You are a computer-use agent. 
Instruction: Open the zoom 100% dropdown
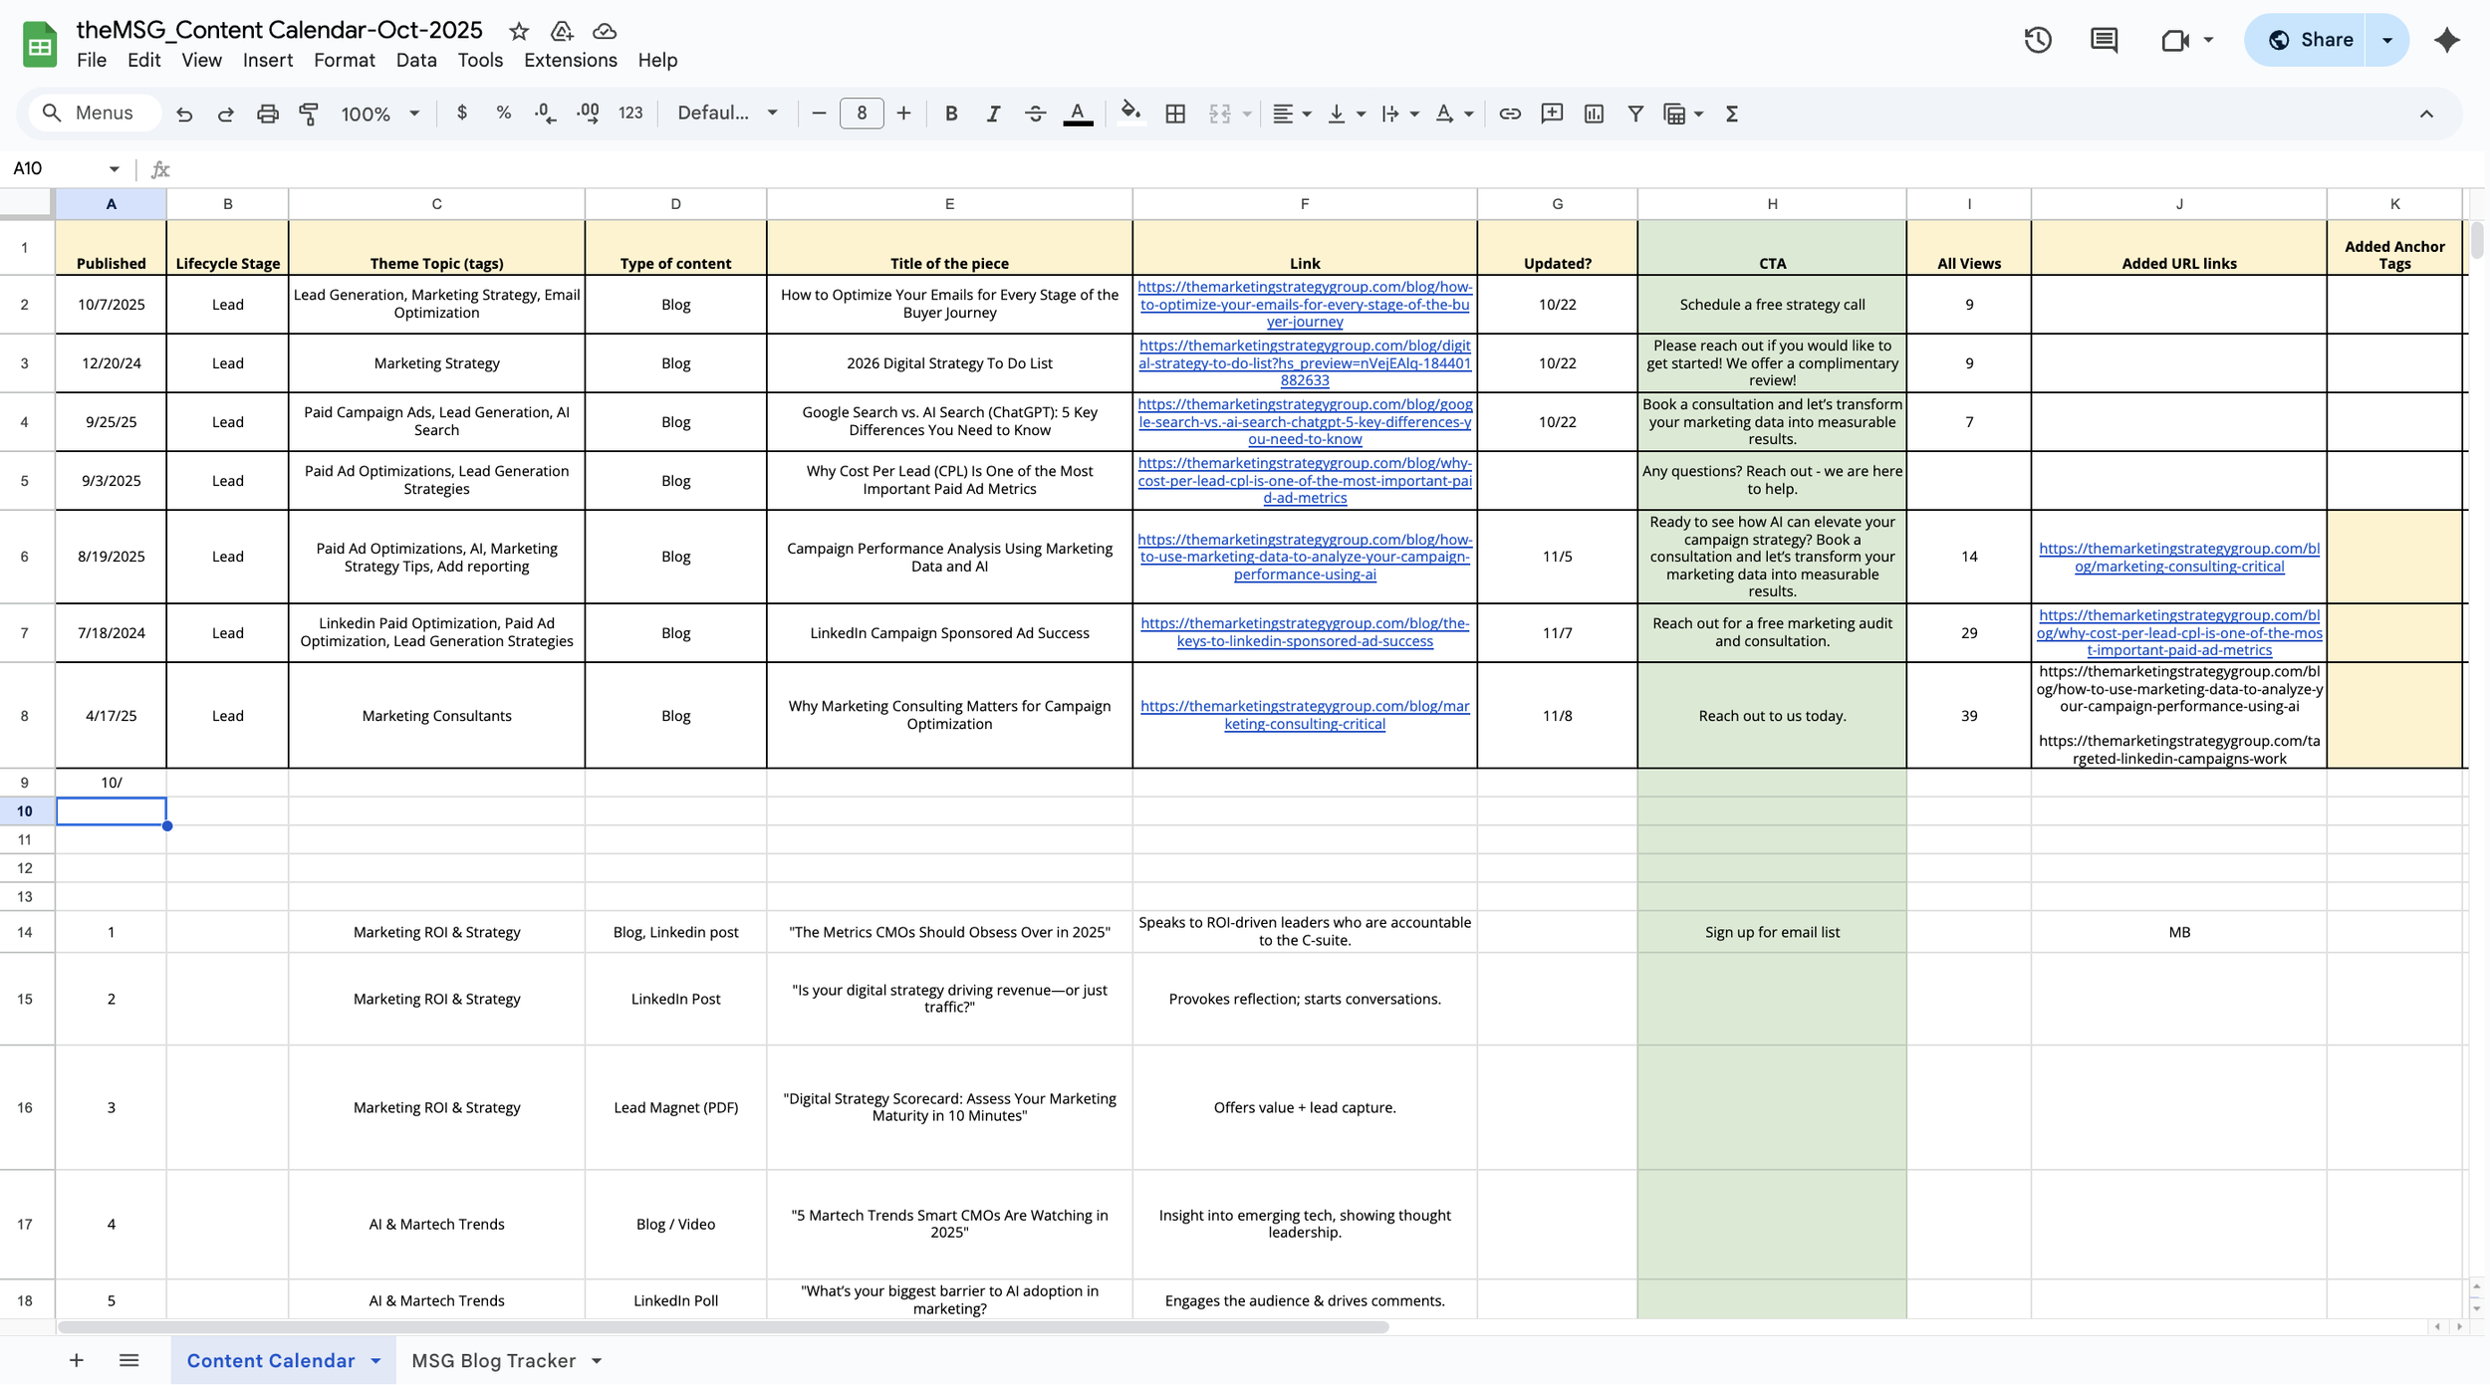379,114
